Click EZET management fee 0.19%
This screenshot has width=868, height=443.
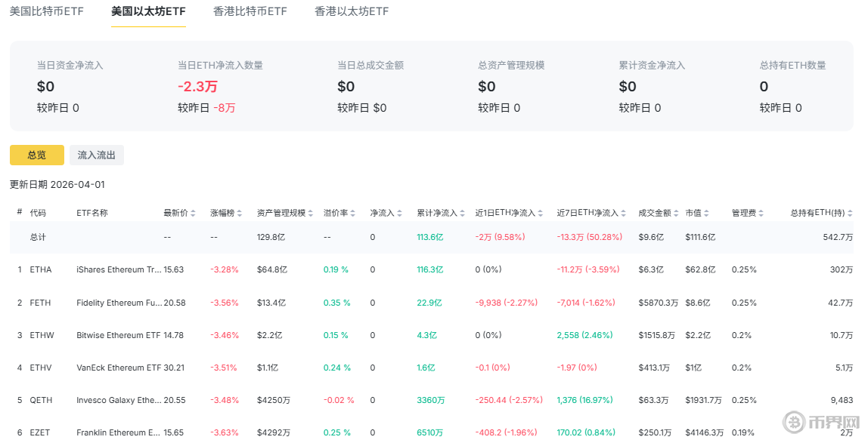pyautogui.click(x=744, y=433)
